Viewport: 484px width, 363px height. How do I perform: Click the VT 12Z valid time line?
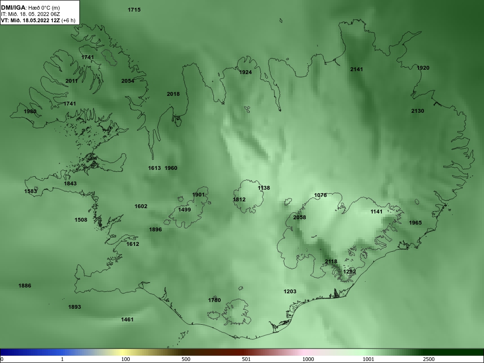[x=38, y=20]
